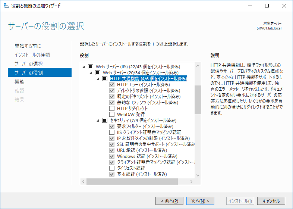
Task: Toggle the セキュリティ checkbox
Action: tap(105, 120)
